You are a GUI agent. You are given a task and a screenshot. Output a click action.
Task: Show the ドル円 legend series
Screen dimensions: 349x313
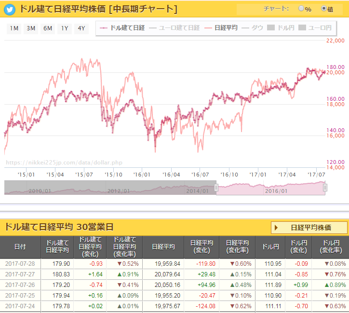point(280,28)
